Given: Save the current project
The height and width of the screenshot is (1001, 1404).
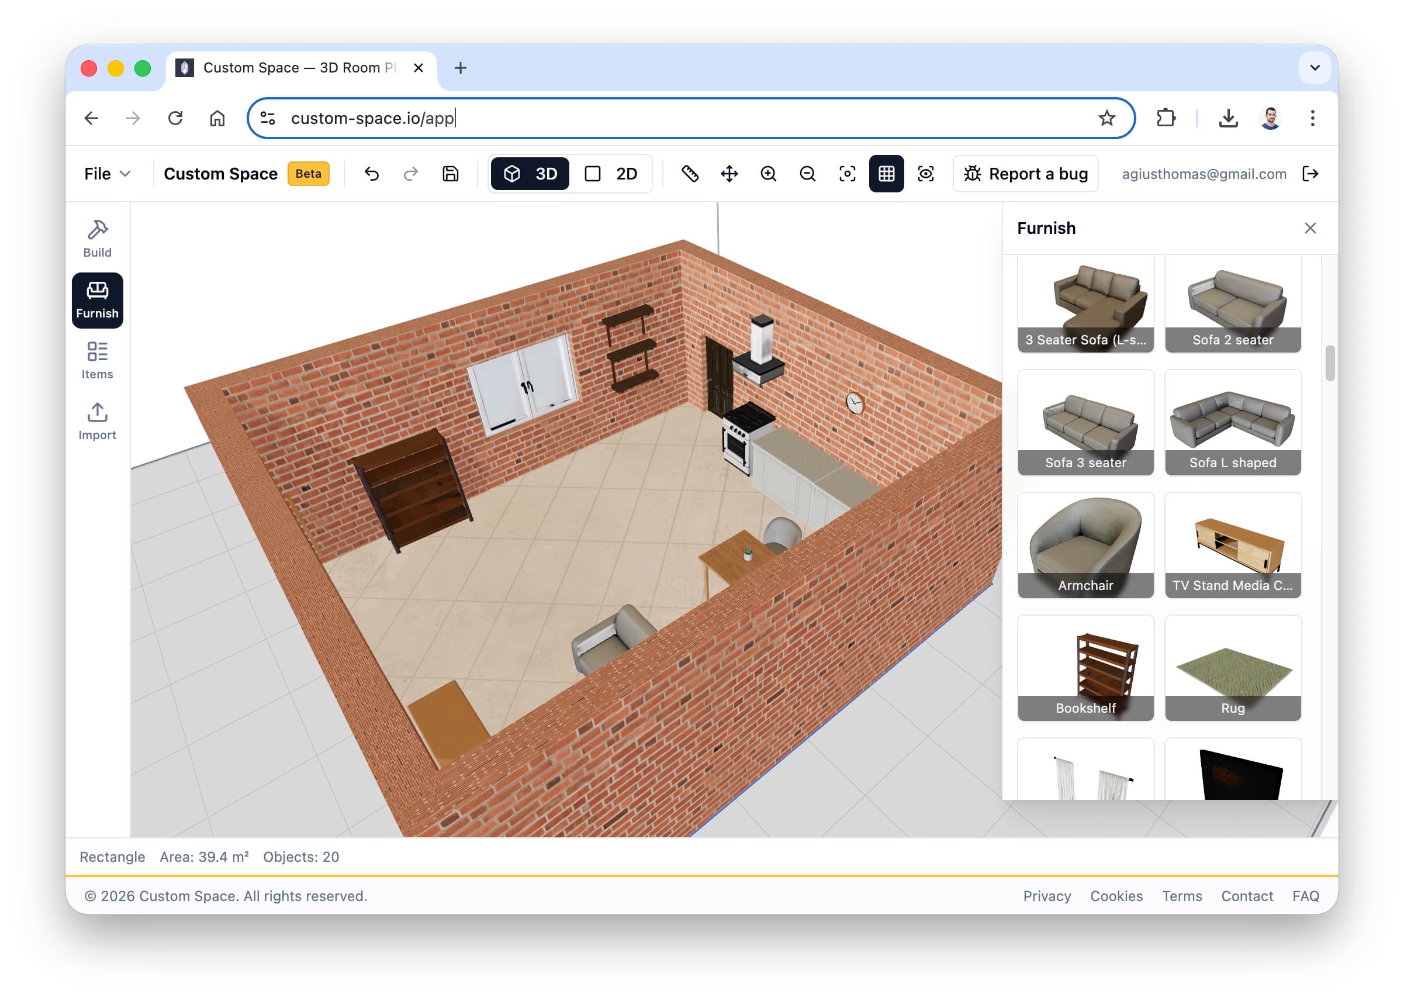Looking at the screenshot, I should 449,174.
